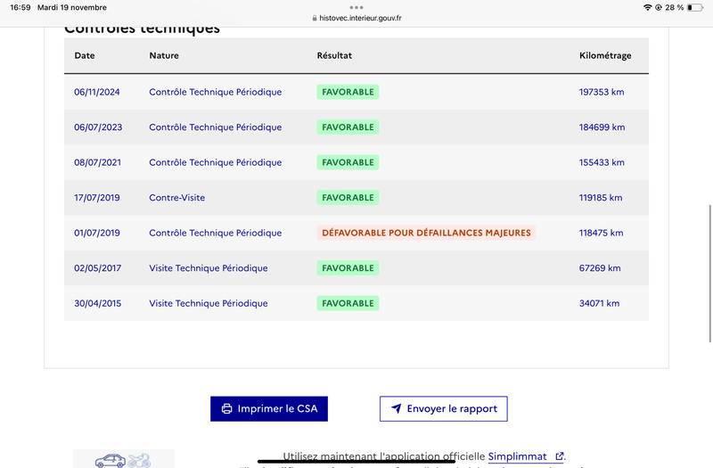Screen dimensions: 713x468
Task: Tap the Wi-Fi status icon
Action: [647, 7]
